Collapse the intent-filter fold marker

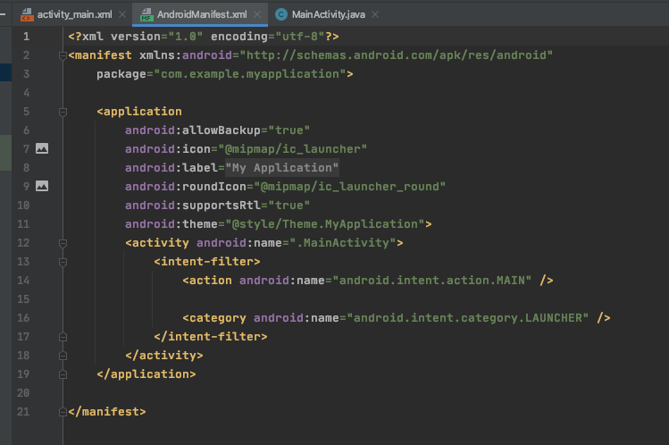63,262
